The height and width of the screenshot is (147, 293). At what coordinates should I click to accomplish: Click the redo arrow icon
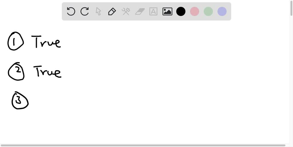point(85,11)
